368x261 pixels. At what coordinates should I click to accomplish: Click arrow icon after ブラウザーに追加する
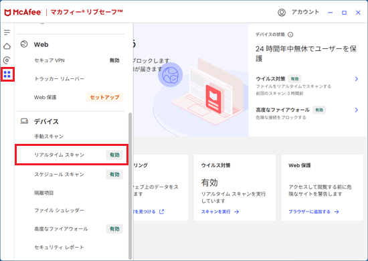click(337, 211)
